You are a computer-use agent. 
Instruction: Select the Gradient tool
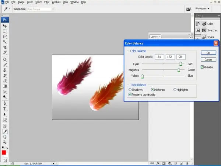pos(5,86)
